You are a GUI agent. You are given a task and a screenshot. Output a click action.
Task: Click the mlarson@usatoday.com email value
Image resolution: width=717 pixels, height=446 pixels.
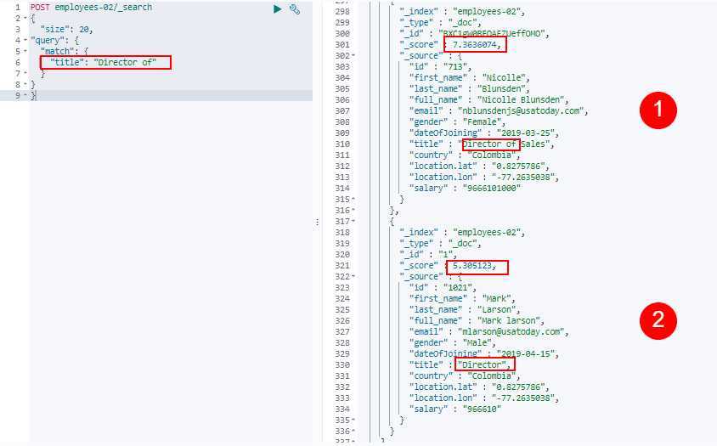pos(511,331)
